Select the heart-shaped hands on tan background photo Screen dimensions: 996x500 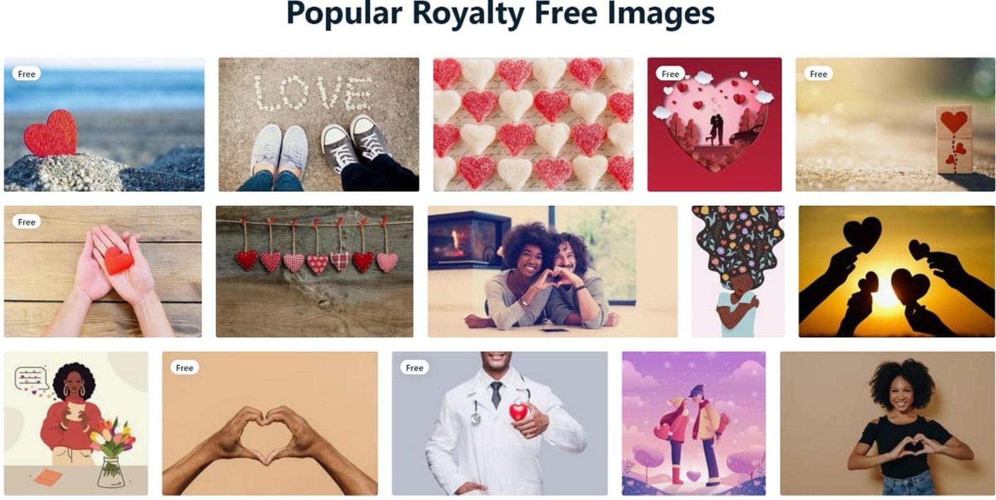coord(270,423)
